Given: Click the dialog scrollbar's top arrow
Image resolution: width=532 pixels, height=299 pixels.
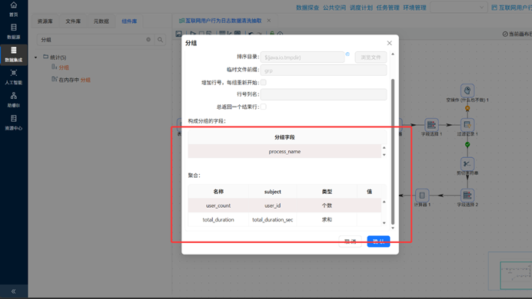Looking at the screenshot, I should pyautogui.click(x=393, y=54).
